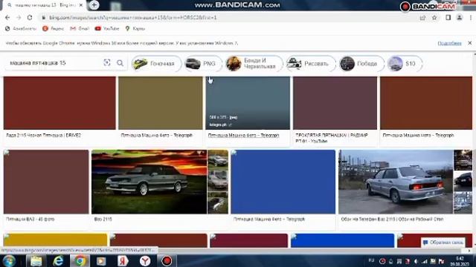Click the Обратная связь feedback button
The width and height of the screenshot is (476, 267).
tap(443, 243)
